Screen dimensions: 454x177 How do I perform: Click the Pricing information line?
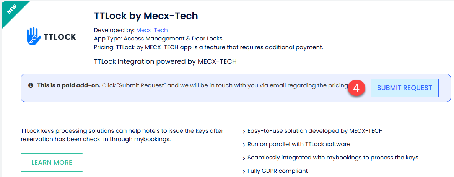208,47
